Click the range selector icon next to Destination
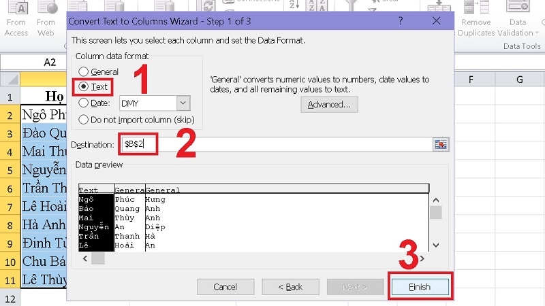The image size is (545, 306). click(441, 144)
